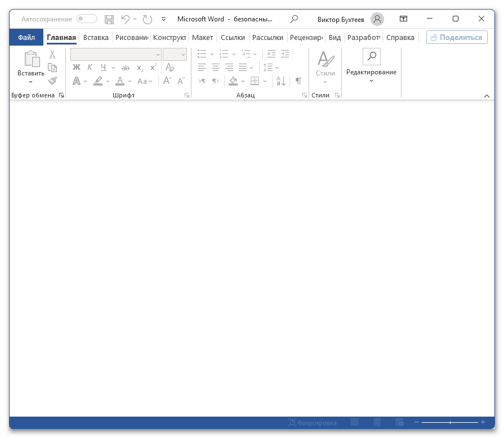504x438 pixels.
Task: Click the center alignment icon
Action: point(215,68)
